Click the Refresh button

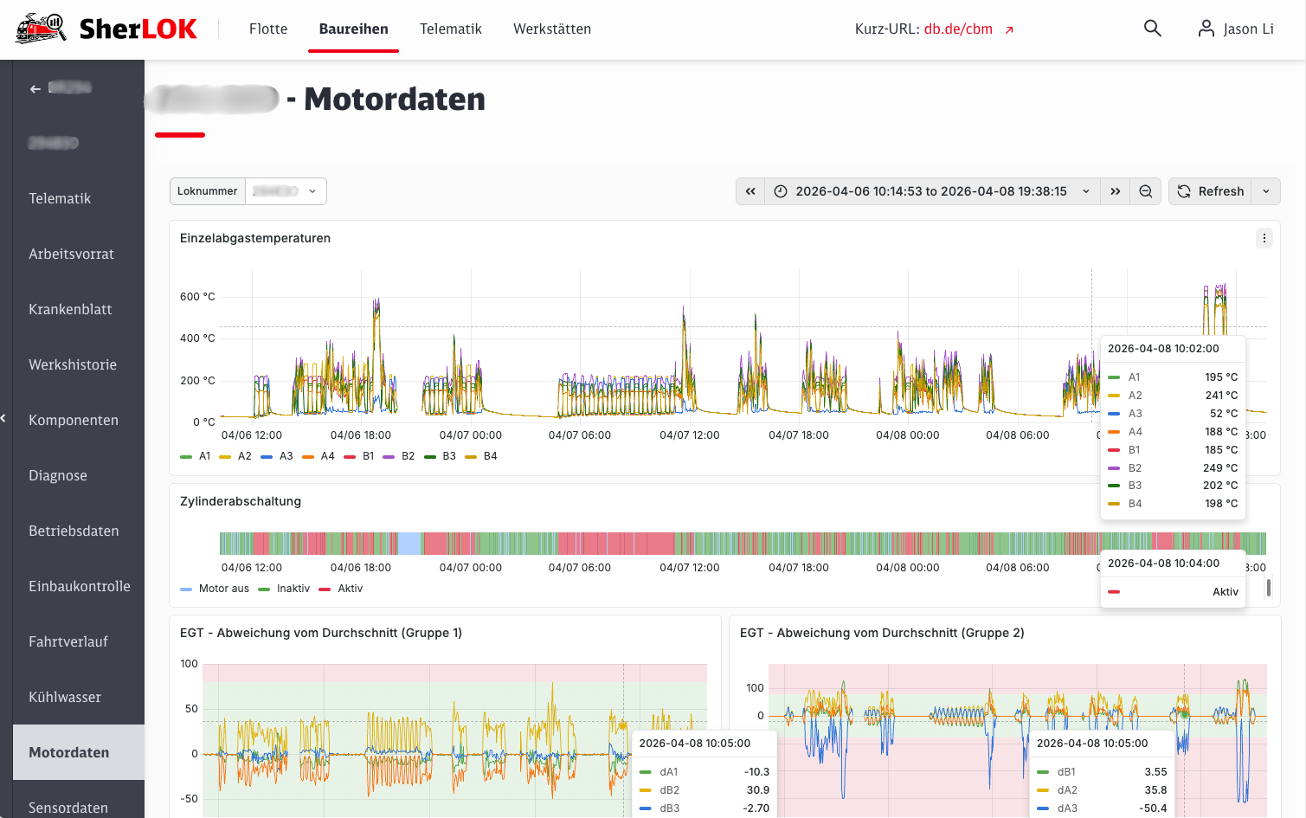click(1211, 191)
